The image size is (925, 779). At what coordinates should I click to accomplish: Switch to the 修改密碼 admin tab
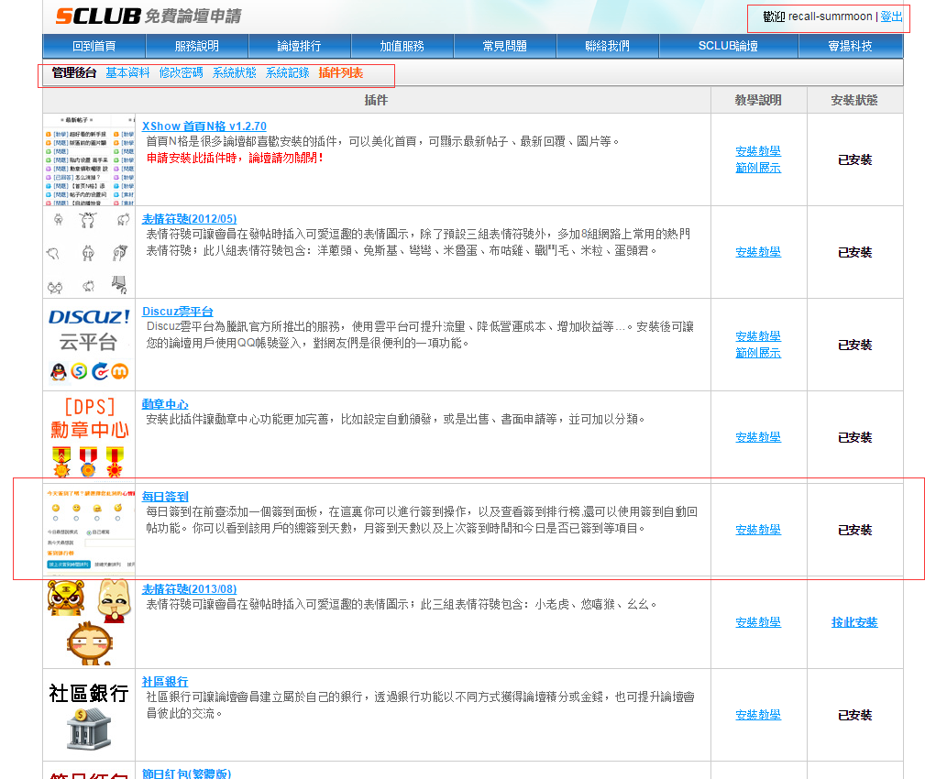click(182, 72)
